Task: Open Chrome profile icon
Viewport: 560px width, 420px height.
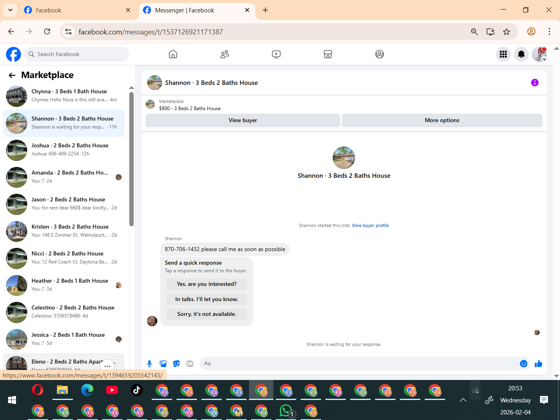Action: (531, 32)
